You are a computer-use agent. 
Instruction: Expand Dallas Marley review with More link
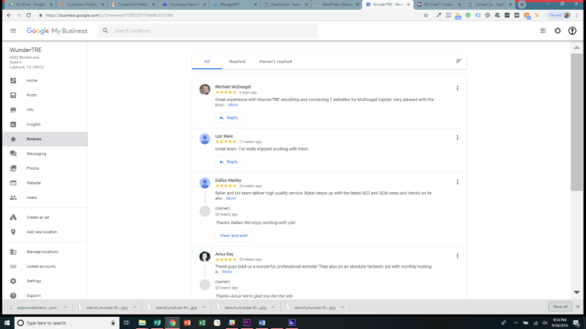[231, 198]
